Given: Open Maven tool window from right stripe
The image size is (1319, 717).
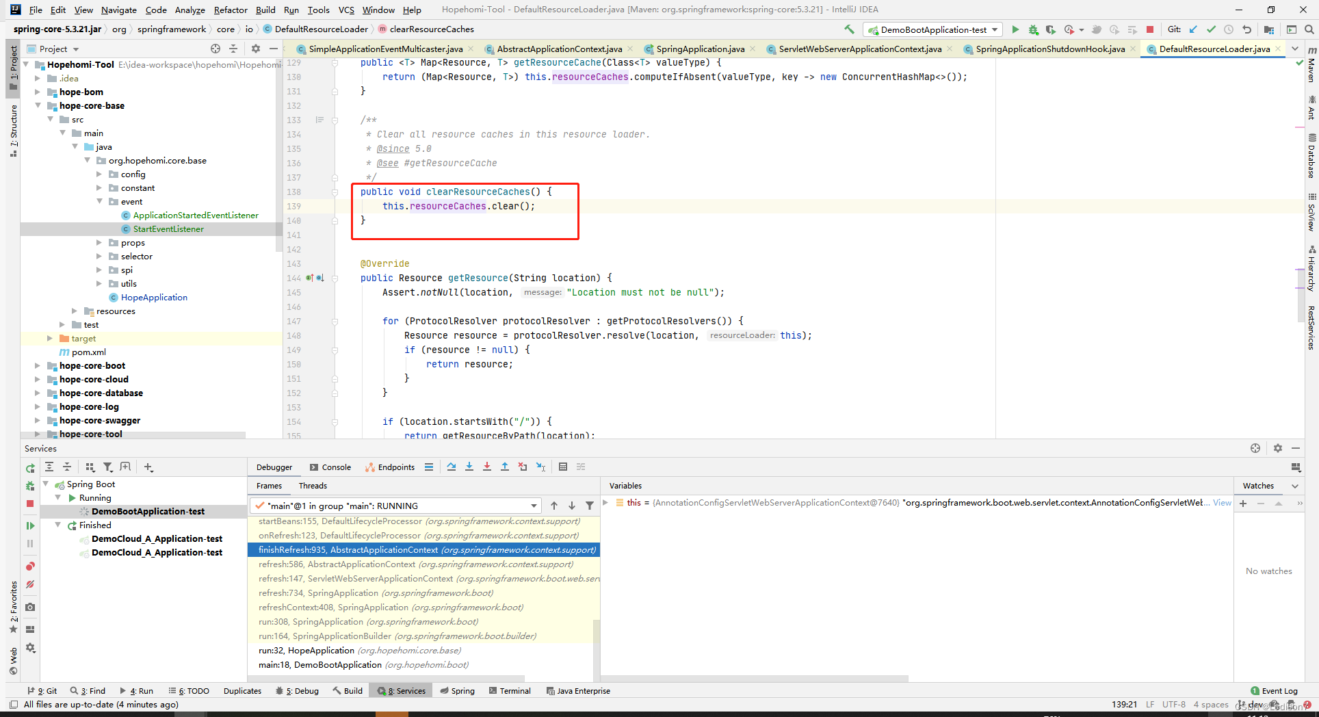Looking at the screenshot, I should pos(1311,65).
